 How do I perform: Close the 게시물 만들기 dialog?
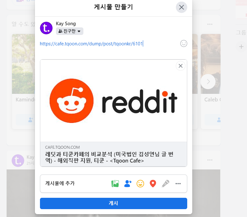[x=182, y=7]
